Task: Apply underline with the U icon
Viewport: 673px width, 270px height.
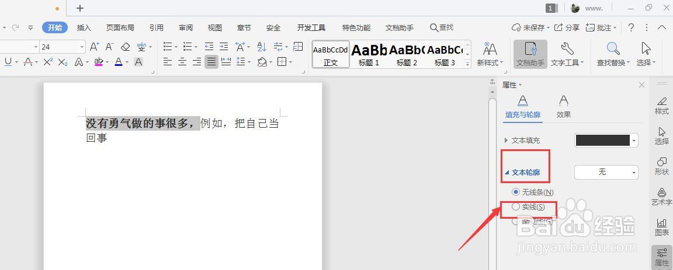Action: (x=8, y=62)
